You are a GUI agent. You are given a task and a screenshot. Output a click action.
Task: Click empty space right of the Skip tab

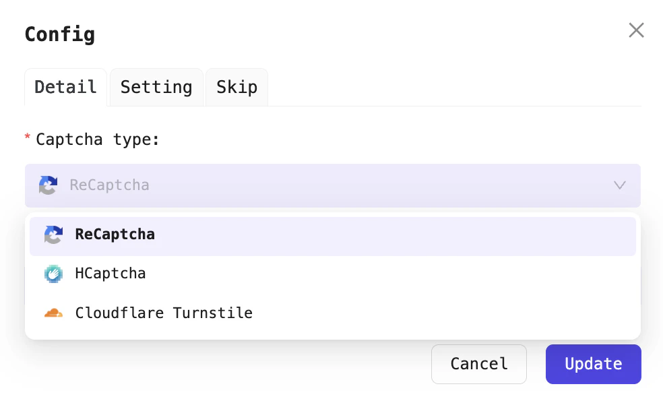coord(451,87)
